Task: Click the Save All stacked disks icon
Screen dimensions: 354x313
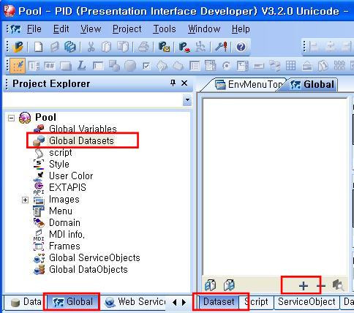Action: (x=70, y=47)
